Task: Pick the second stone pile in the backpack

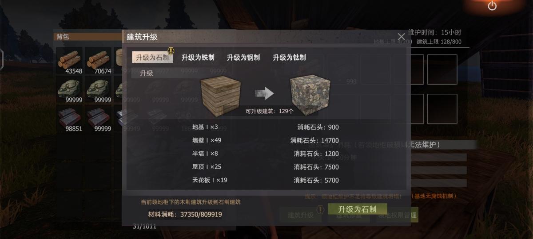Action: 99,90
